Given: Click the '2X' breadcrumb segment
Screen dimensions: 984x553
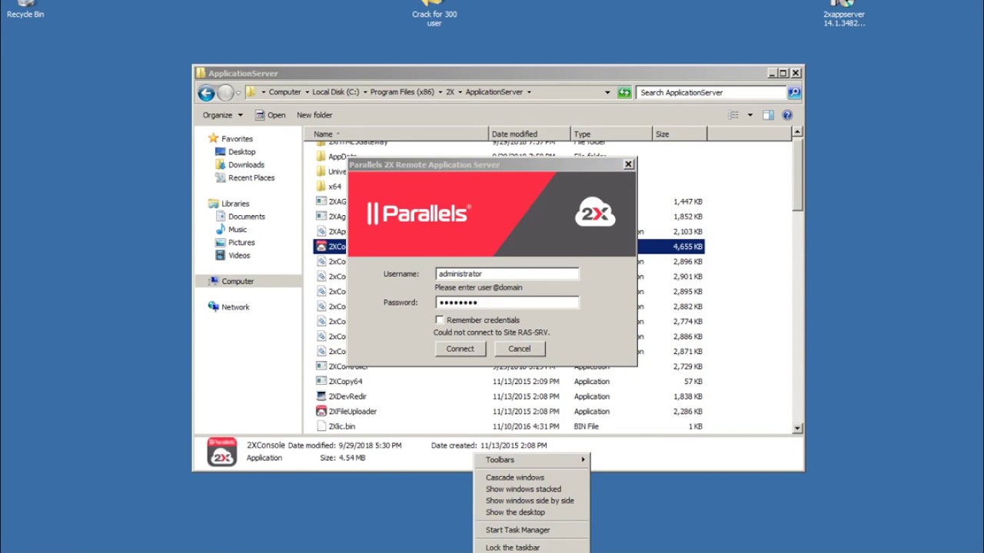Looking at the screenshot, I should [450, 92].
